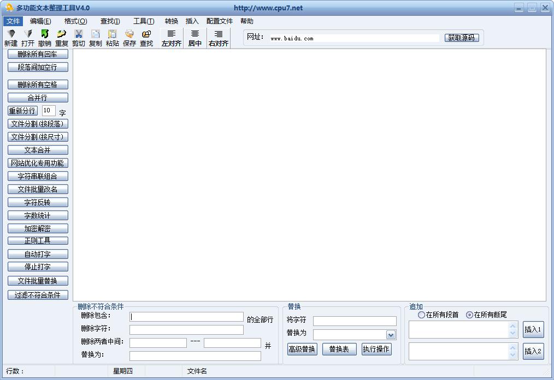The image size is (554, 380).
Task: Click the 高级替换 replace button
Action: coord(302,349)
